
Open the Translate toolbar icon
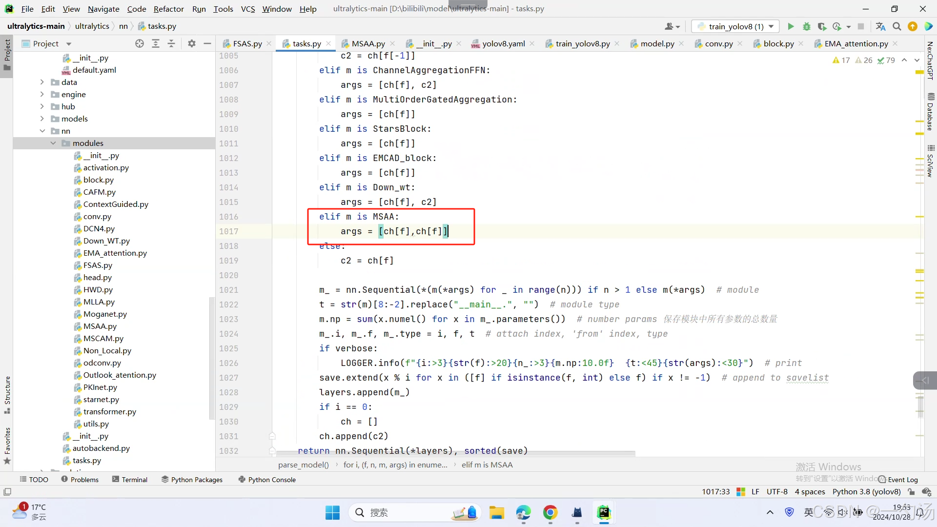pyautogui.click(x=880, y=26)
